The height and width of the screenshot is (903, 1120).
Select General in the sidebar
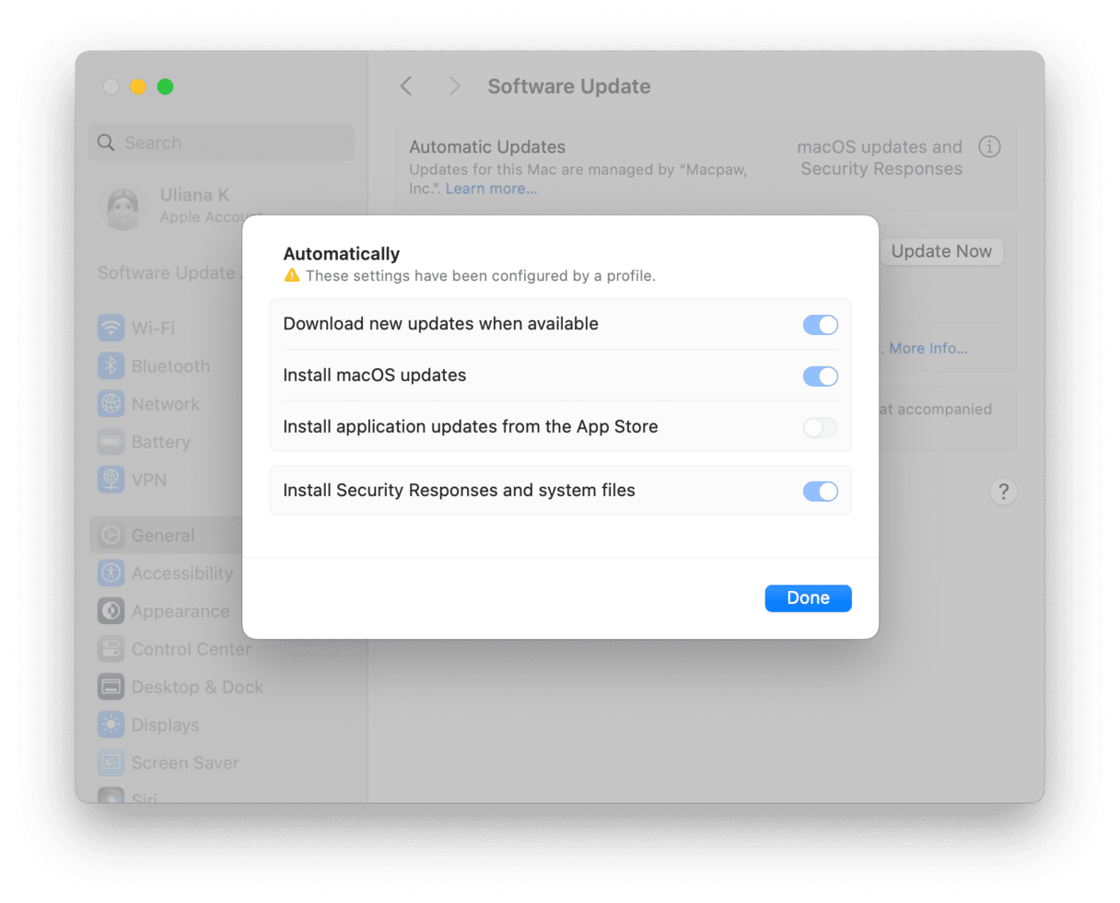[166, 536]
